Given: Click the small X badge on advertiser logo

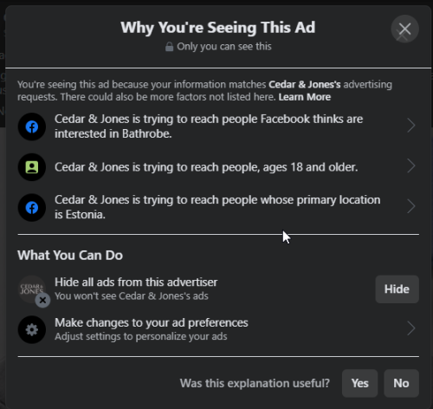Looking at the screenshot, I should (x=42, y=301).
